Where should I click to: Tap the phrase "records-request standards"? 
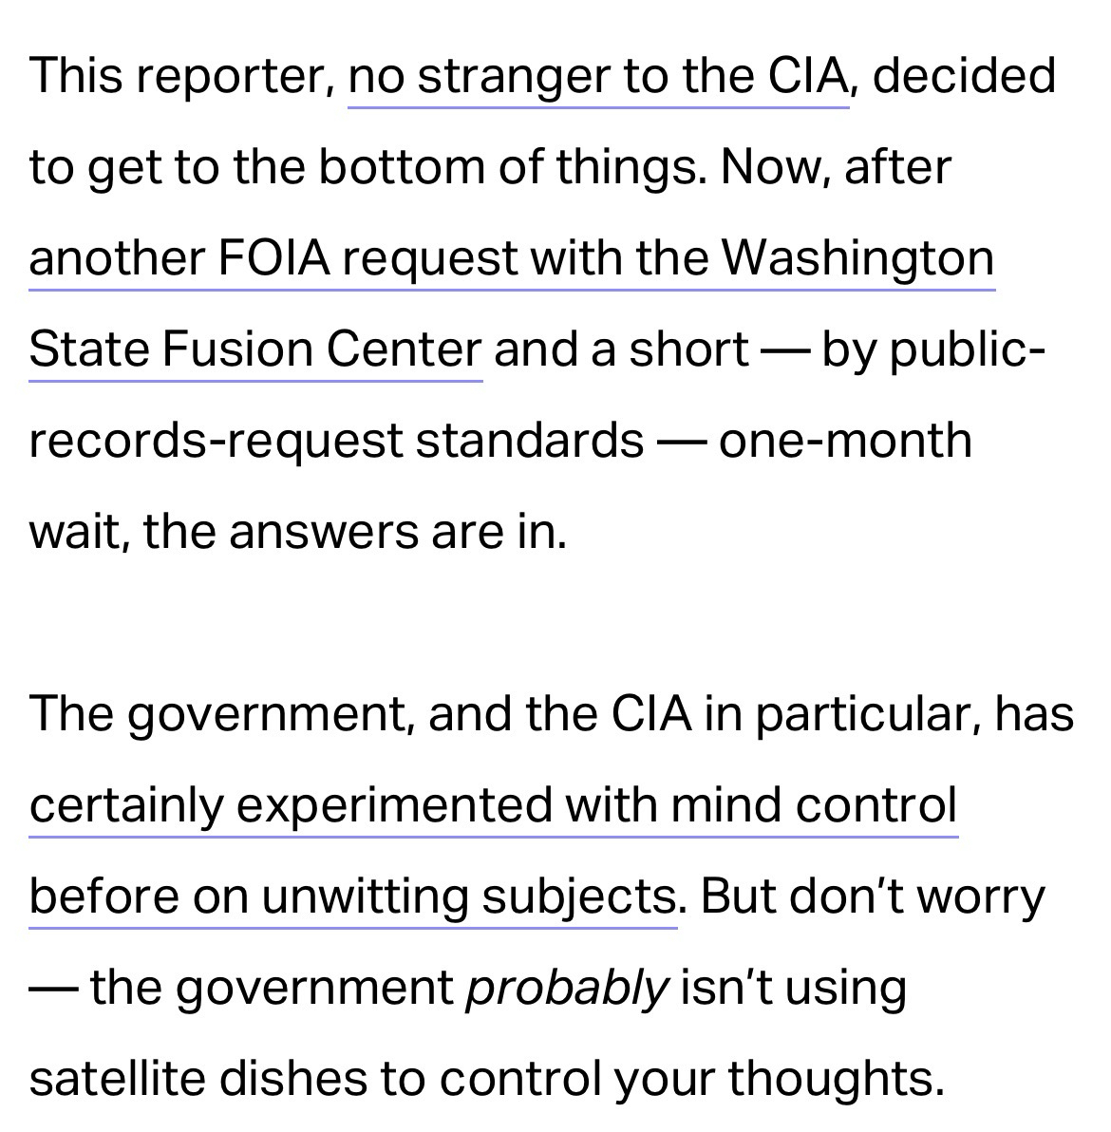[336, 442]
